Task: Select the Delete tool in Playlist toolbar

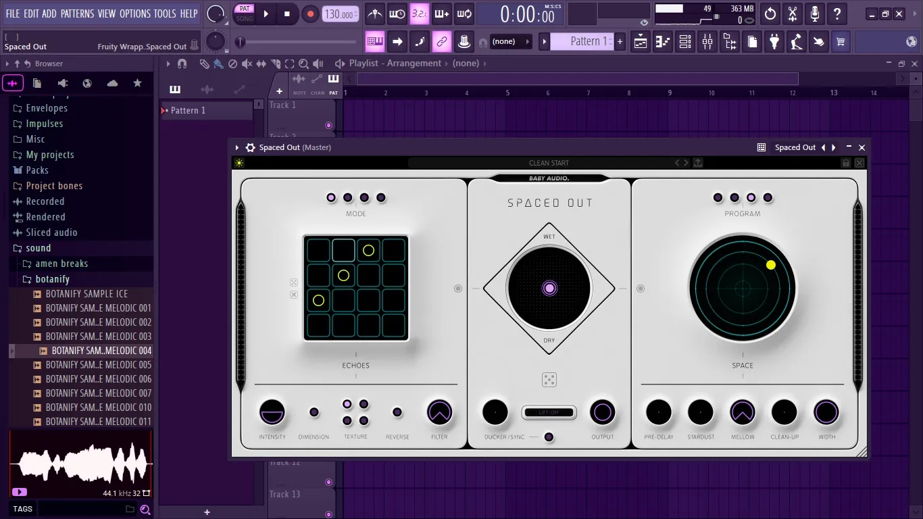Action: click(232, 64)
